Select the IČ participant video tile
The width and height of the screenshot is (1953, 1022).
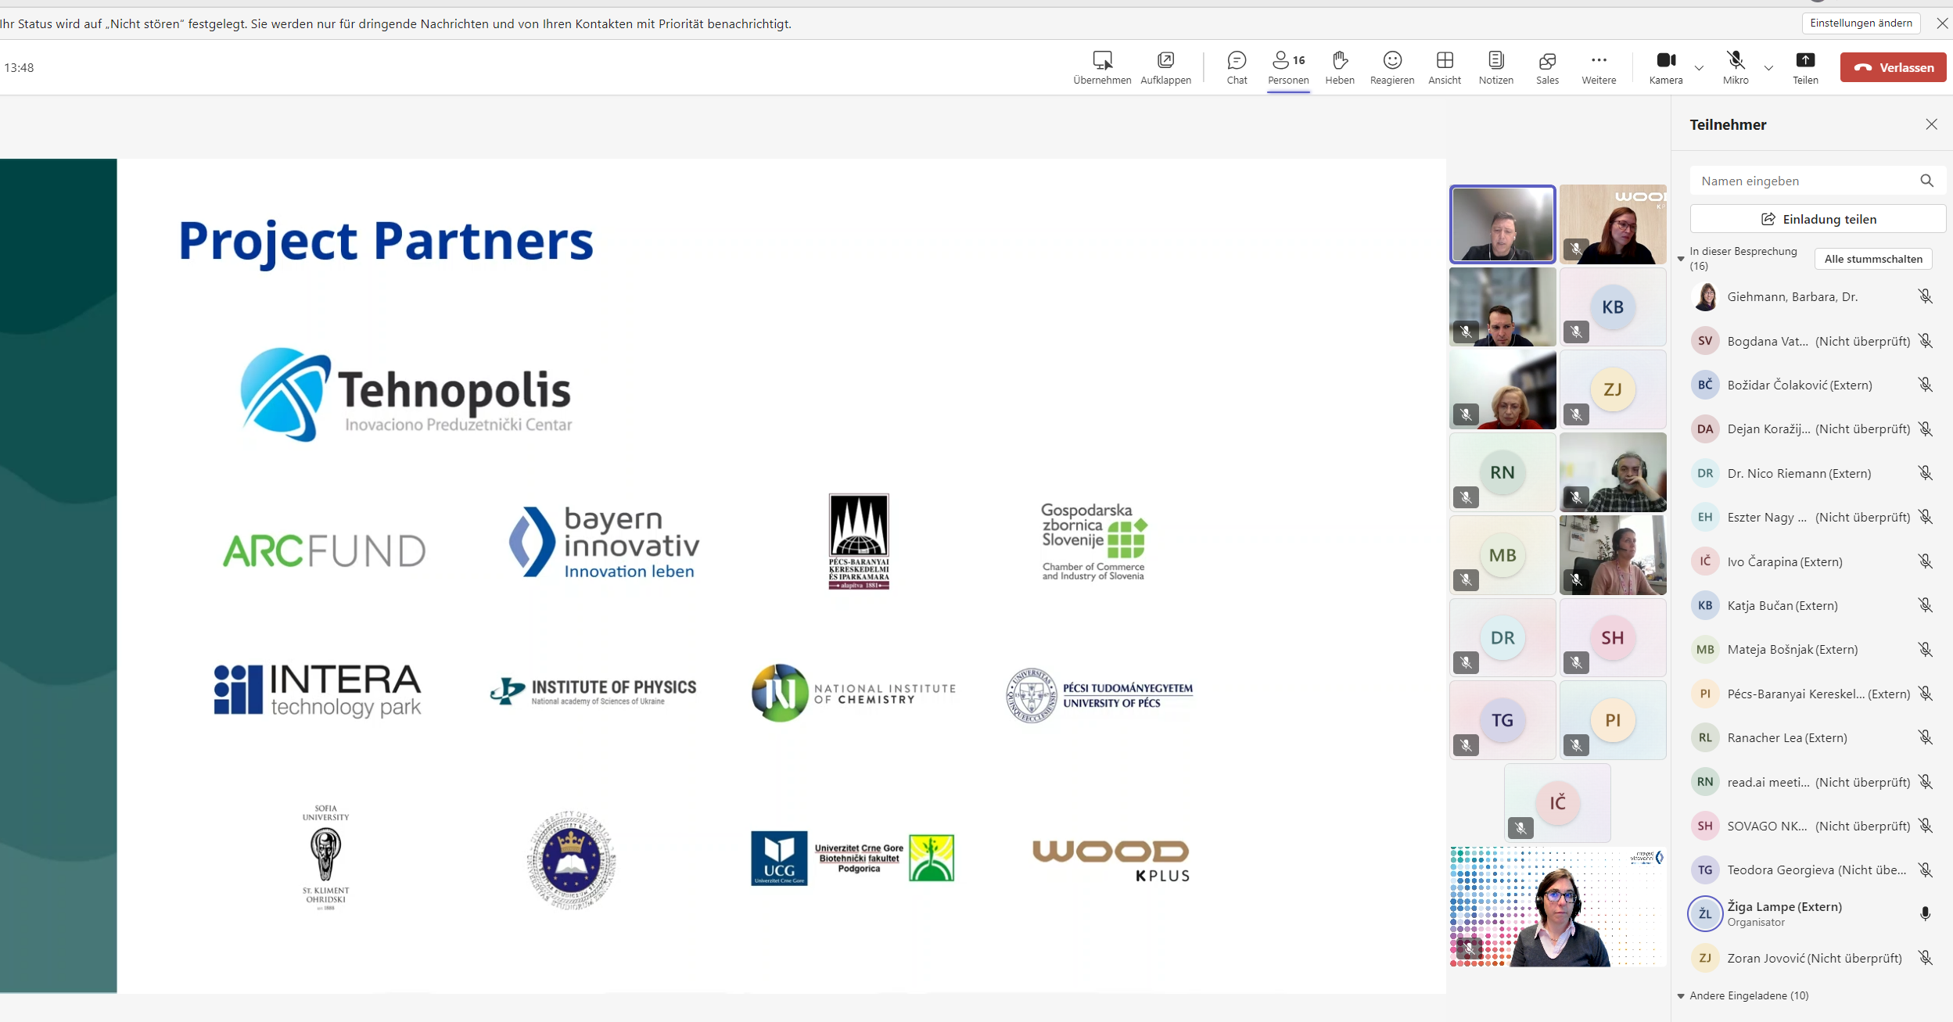click(1557, 803)
